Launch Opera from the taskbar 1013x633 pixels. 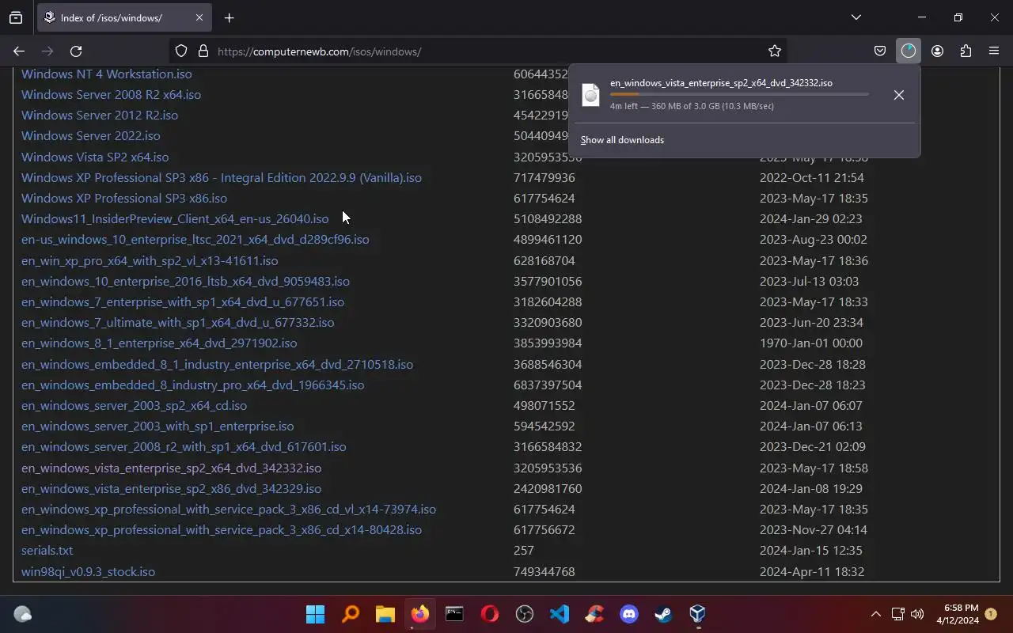point(490,614)
